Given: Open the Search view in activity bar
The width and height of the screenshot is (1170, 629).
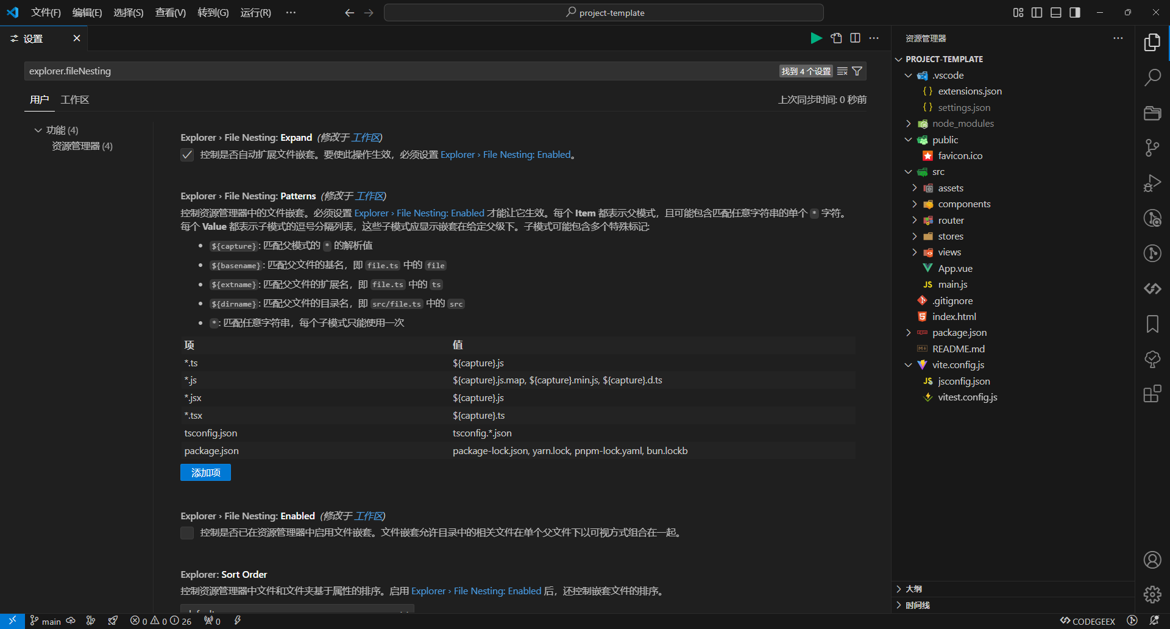Looking at the screenshot, I should pyautogui.click(x=1152, y=77).
